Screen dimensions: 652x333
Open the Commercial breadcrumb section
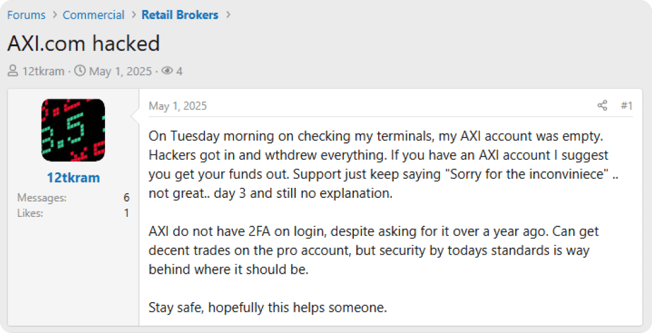pos(94,15)
